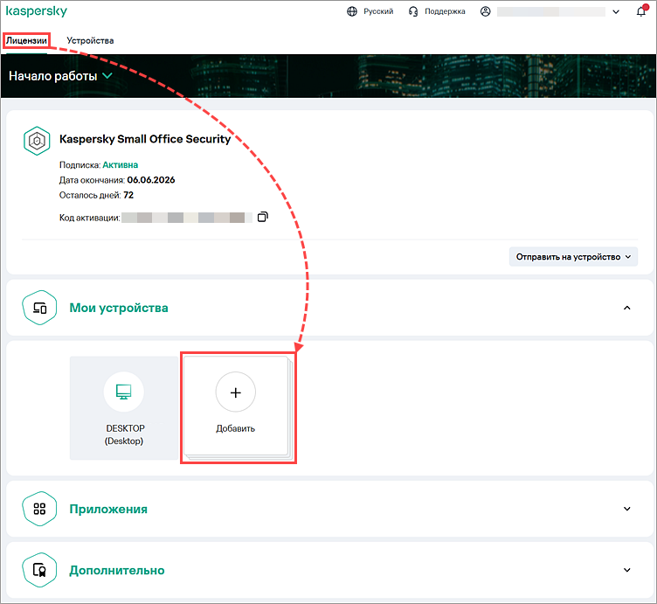Click the Начало работы heading

[52, 76]
